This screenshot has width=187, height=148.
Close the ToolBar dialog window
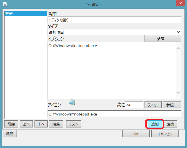click(179, 4)
